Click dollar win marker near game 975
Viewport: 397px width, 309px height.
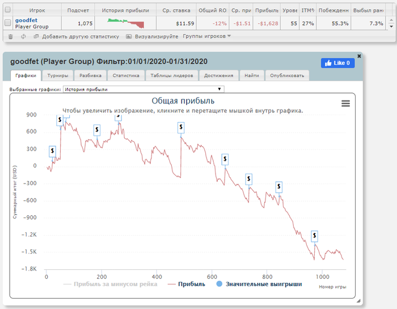pos(314,236)
